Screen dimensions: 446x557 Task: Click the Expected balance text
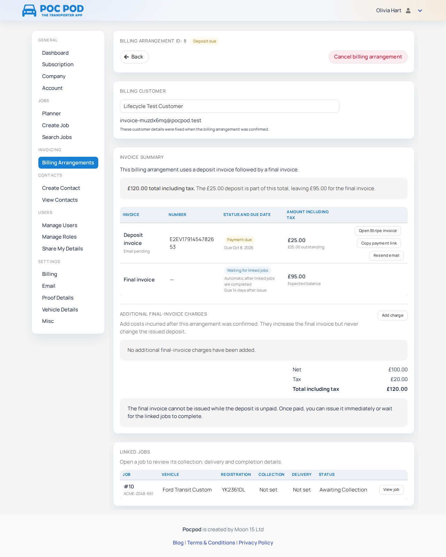tap(304, 284)
